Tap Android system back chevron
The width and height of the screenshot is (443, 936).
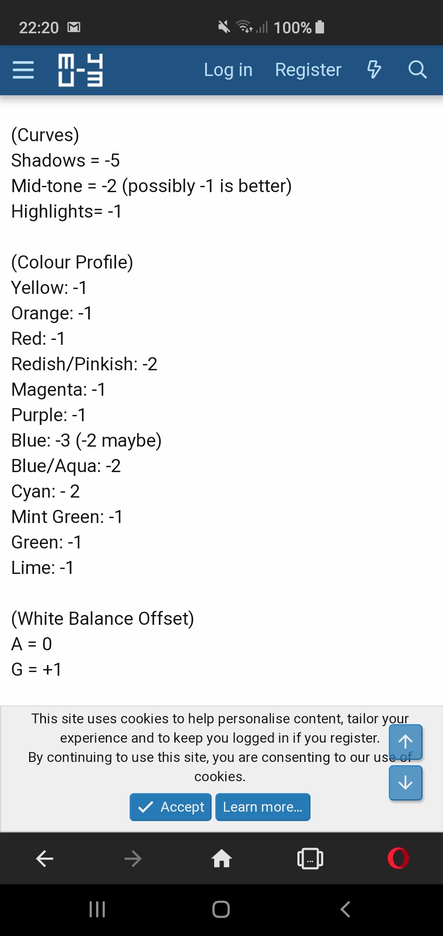coord(345,909)
